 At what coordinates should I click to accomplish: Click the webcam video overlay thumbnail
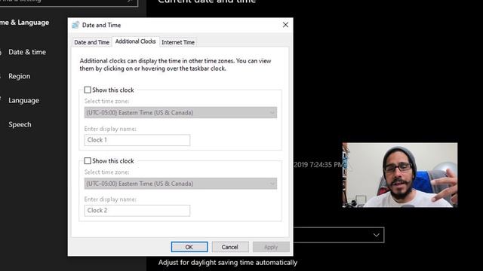(400, 175)
